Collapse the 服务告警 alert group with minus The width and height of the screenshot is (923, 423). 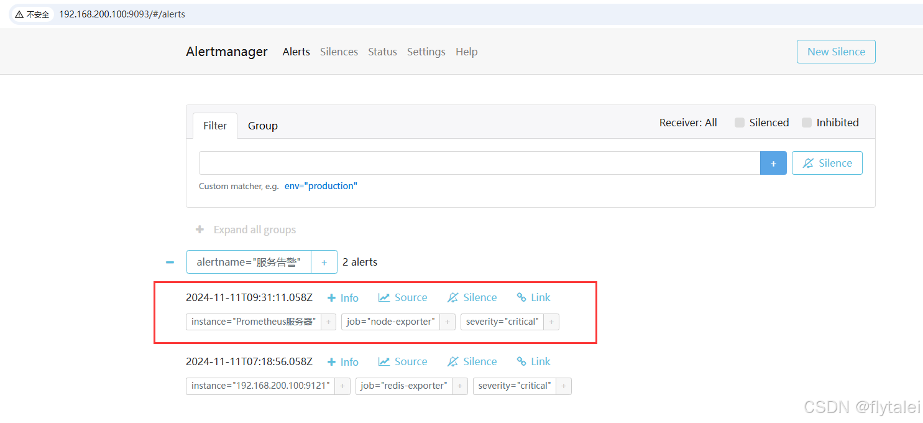pos(170,262)
